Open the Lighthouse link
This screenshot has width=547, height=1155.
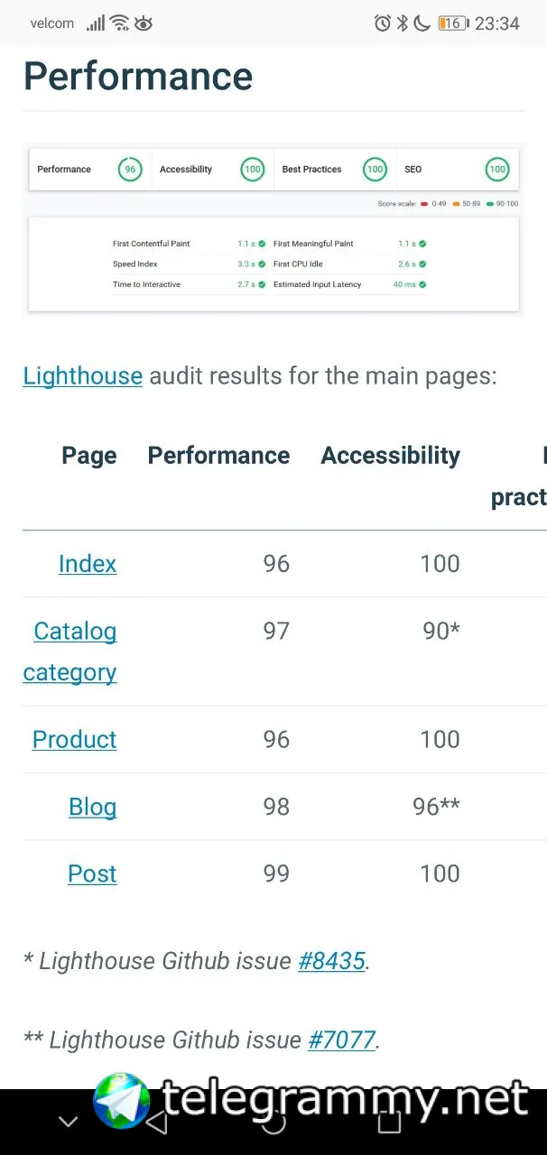point(83,375)
